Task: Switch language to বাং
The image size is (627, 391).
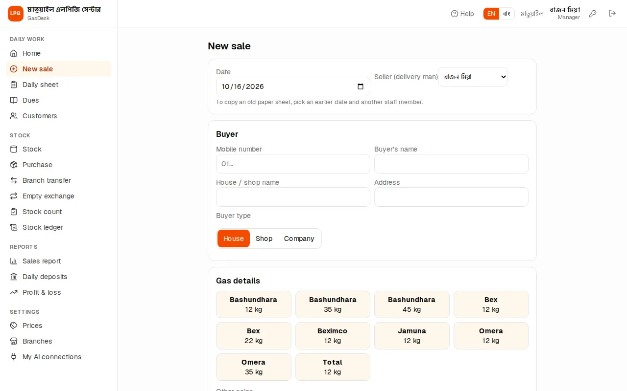Action: pos(506,14)
